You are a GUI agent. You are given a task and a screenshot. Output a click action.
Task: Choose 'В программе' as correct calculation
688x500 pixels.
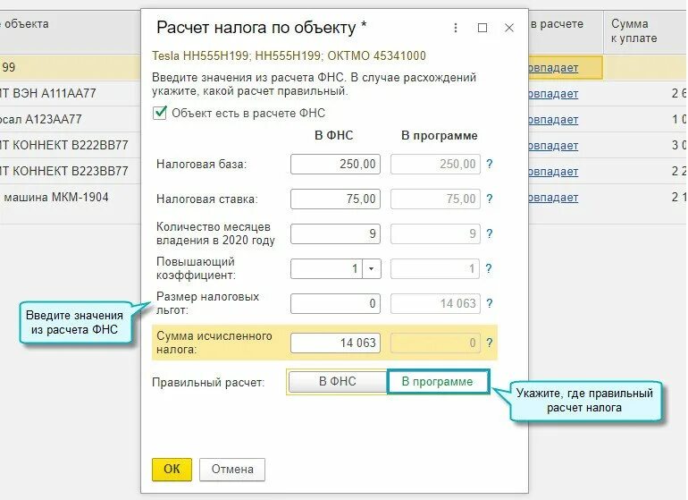tap(438, 381)
